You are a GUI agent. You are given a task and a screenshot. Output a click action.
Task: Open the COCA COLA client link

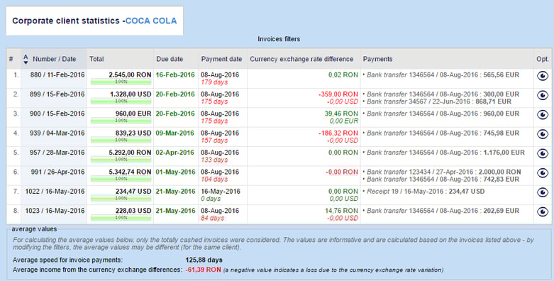pyautogui.click(x=151, y=21)
